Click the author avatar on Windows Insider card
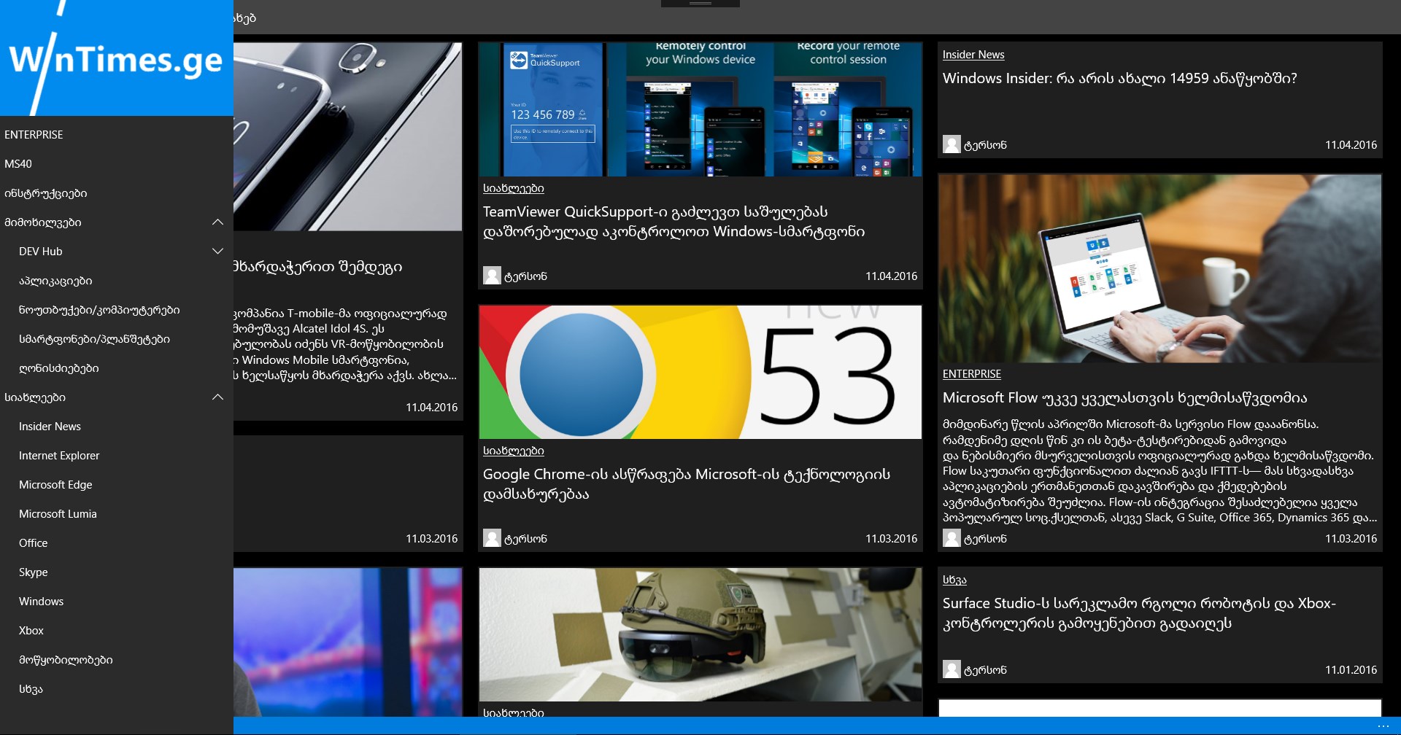Screen dimensions: 1401x735 952,144
